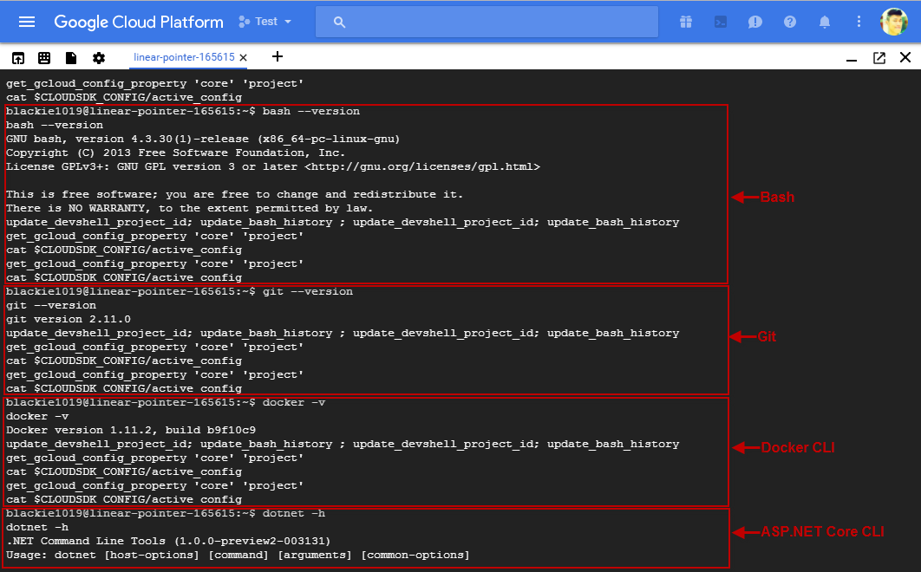
Task: Click the search products input field
Action: pyautogui.click(x=486, y=22)
